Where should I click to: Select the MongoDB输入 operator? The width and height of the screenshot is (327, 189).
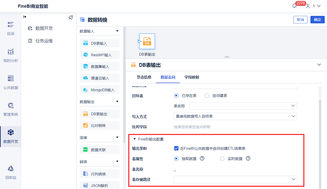[x=100, y=90]
